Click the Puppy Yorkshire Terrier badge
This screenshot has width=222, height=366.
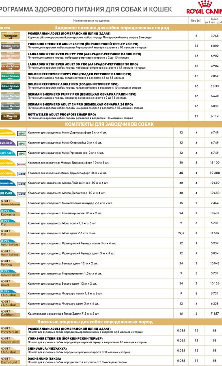pos(10,273)
